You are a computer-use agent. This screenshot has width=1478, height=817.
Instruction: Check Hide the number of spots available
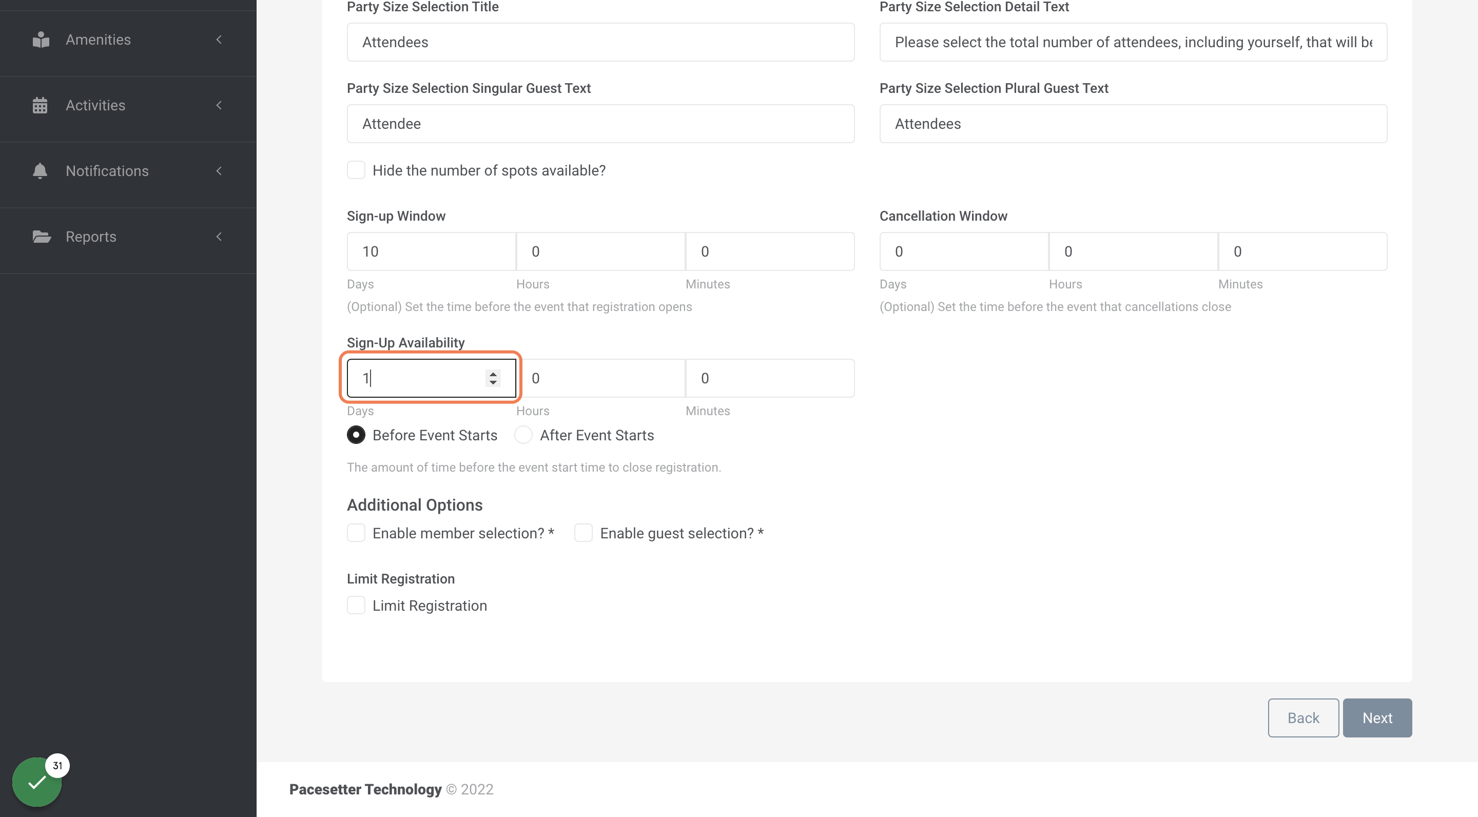pos(356,170)
